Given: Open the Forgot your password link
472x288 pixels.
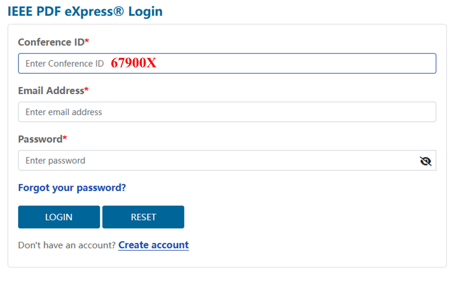Looking at the screenshot, I should click(72, 187).
